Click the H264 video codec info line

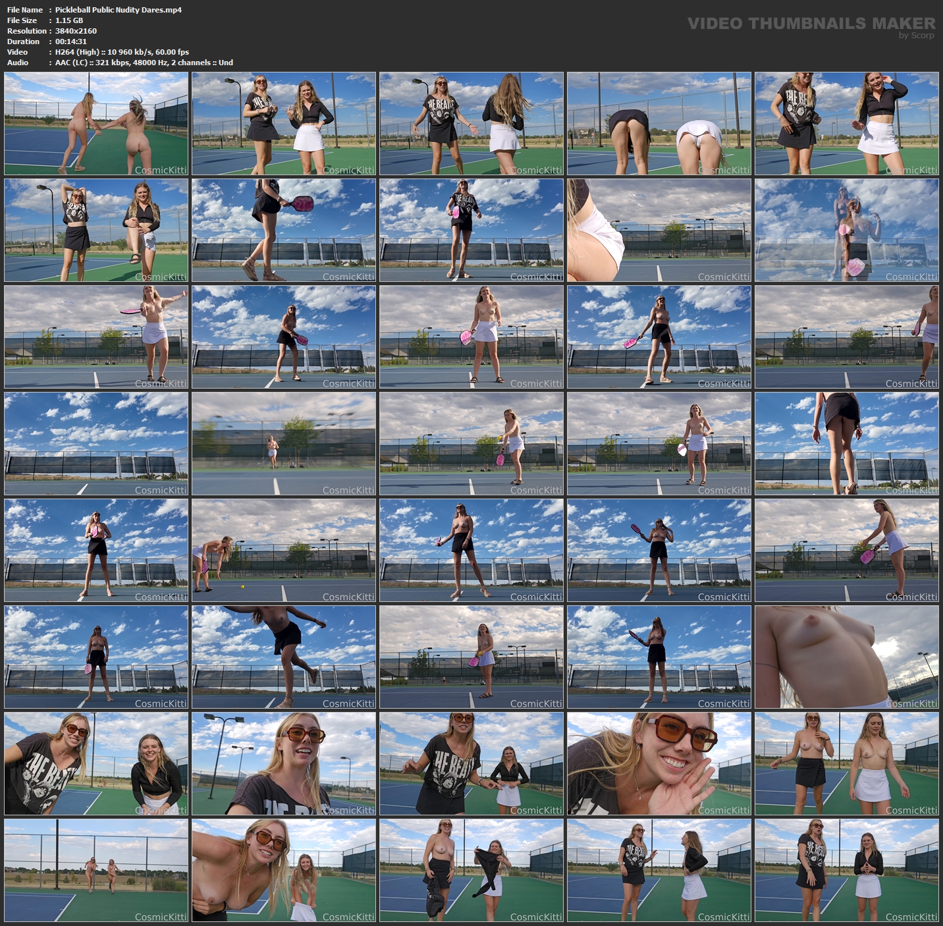pos(122,52)
